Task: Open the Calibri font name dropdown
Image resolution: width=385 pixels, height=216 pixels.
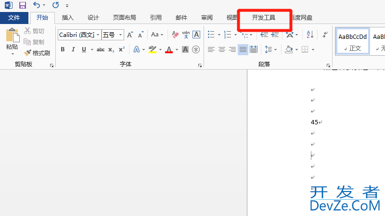Action: [x=98, y=35]
